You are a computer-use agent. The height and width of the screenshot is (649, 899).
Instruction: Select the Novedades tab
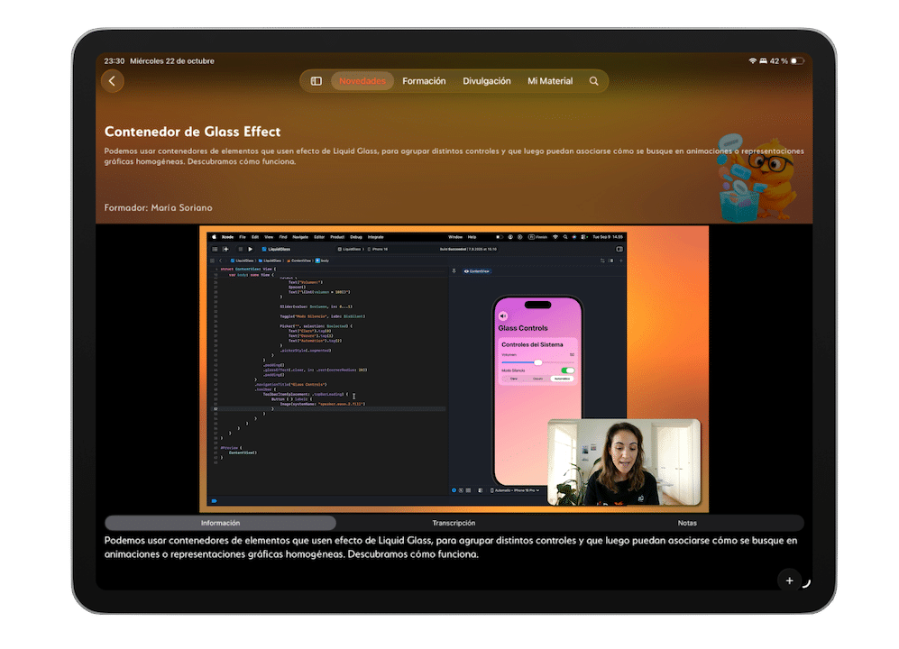pyautogui.click(x=362, y=81)
